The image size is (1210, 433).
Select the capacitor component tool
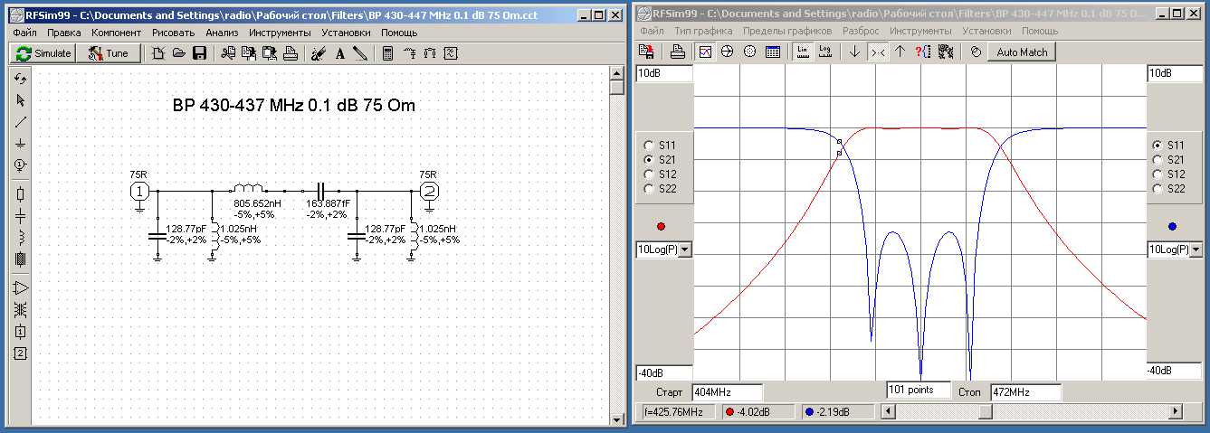21,216
